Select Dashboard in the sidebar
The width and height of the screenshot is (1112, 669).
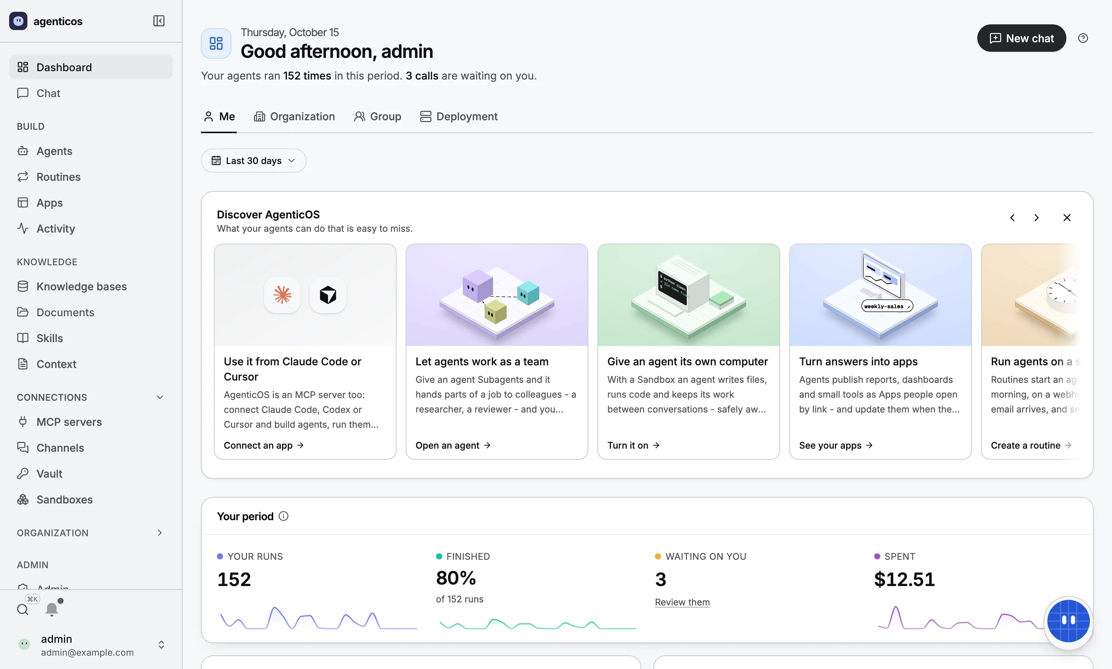pyautogui.click(x=91, y=67)
